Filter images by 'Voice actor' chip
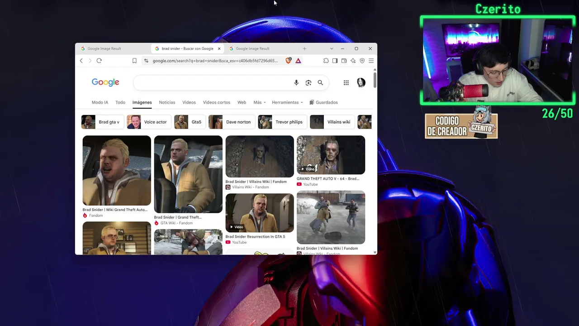579x326 pixels. 148,122
